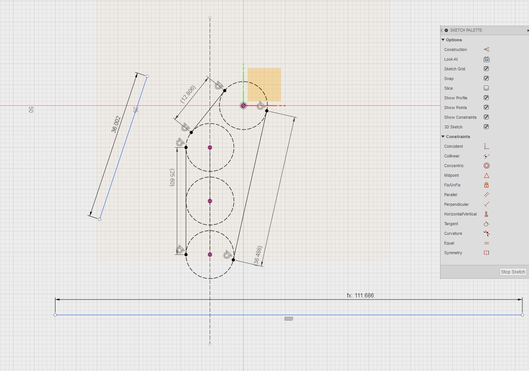Select the Coincident constraint tool

point(486,146)
